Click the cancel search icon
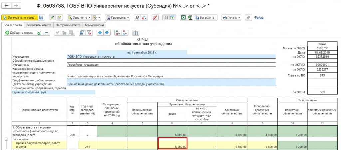Screen dimensions: 341x150 point(144,18)
